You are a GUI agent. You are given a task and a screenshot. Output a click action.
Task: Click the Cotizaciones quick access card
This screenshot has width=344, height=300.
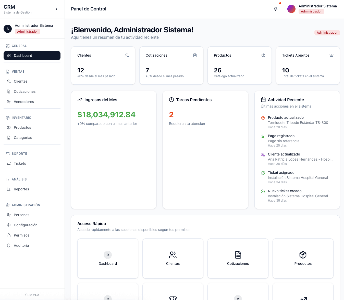pos(238,258)
